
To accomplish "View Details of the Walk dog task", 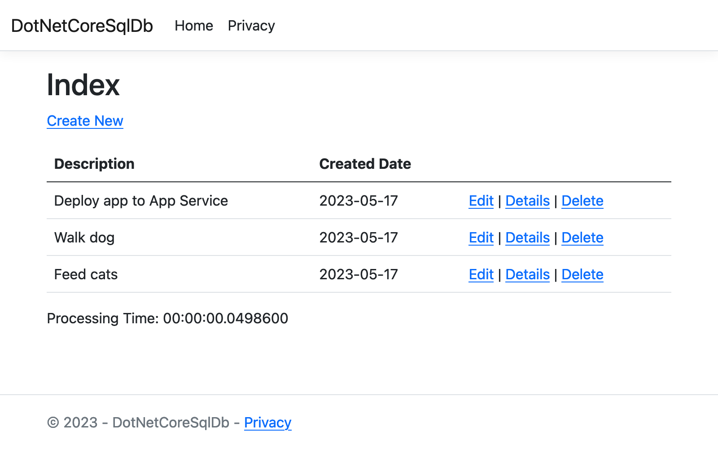I will pos(527,238).
